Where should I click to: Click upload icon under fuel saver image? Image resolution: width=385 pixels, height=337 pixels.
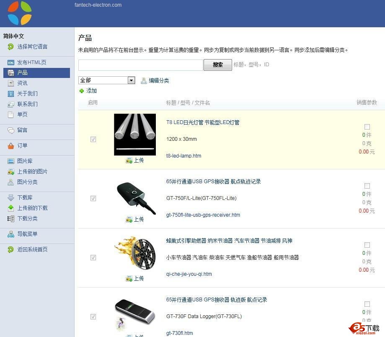129,279
